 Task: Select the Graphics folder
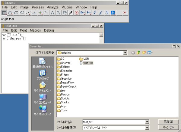pyautogui.click(x=64, y=79)
